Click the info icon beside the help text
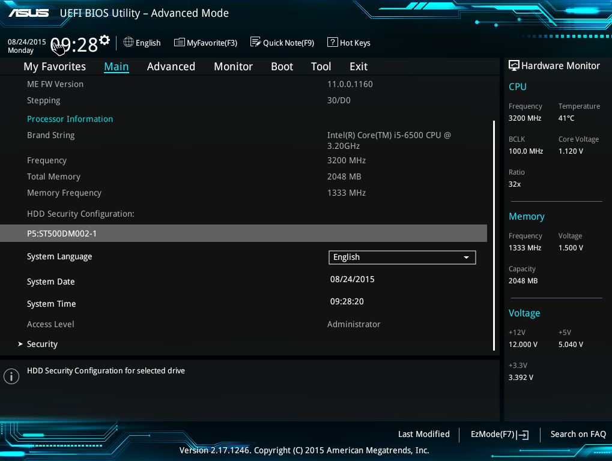 tap(11, 376)
